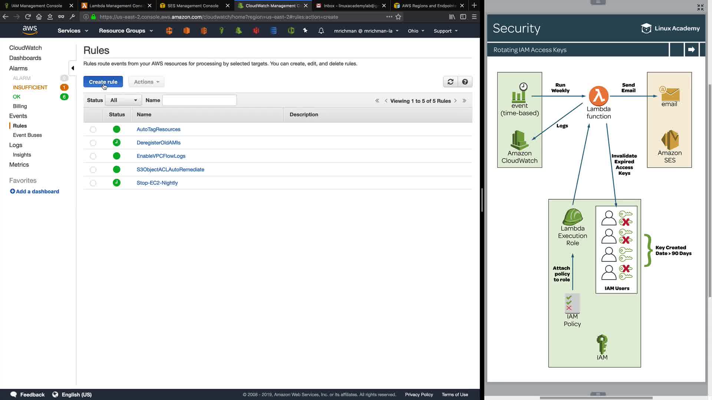Switch to Lambda Management Console tab
Screen dimensions: 712x400
click(x=116, y=6)
